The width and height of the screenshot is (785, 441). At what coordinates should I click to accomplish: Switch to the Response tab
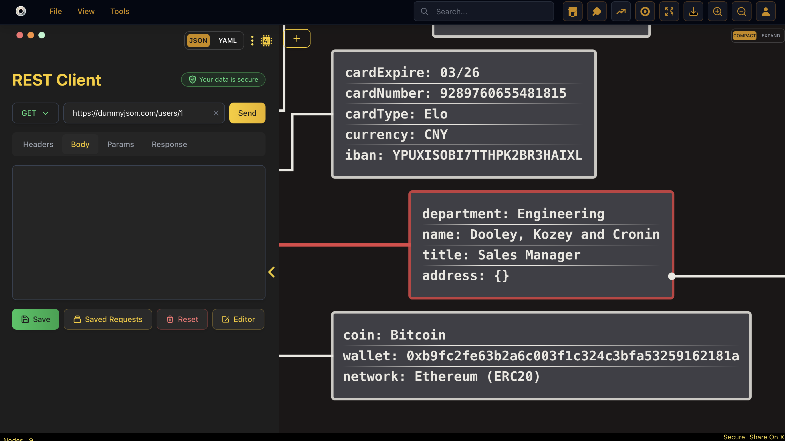pos(170,144)
